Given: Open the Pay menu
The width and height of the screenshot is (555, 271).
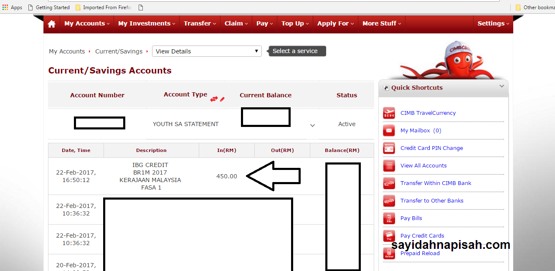Looking at the screenshot, I should click(264, 24).
